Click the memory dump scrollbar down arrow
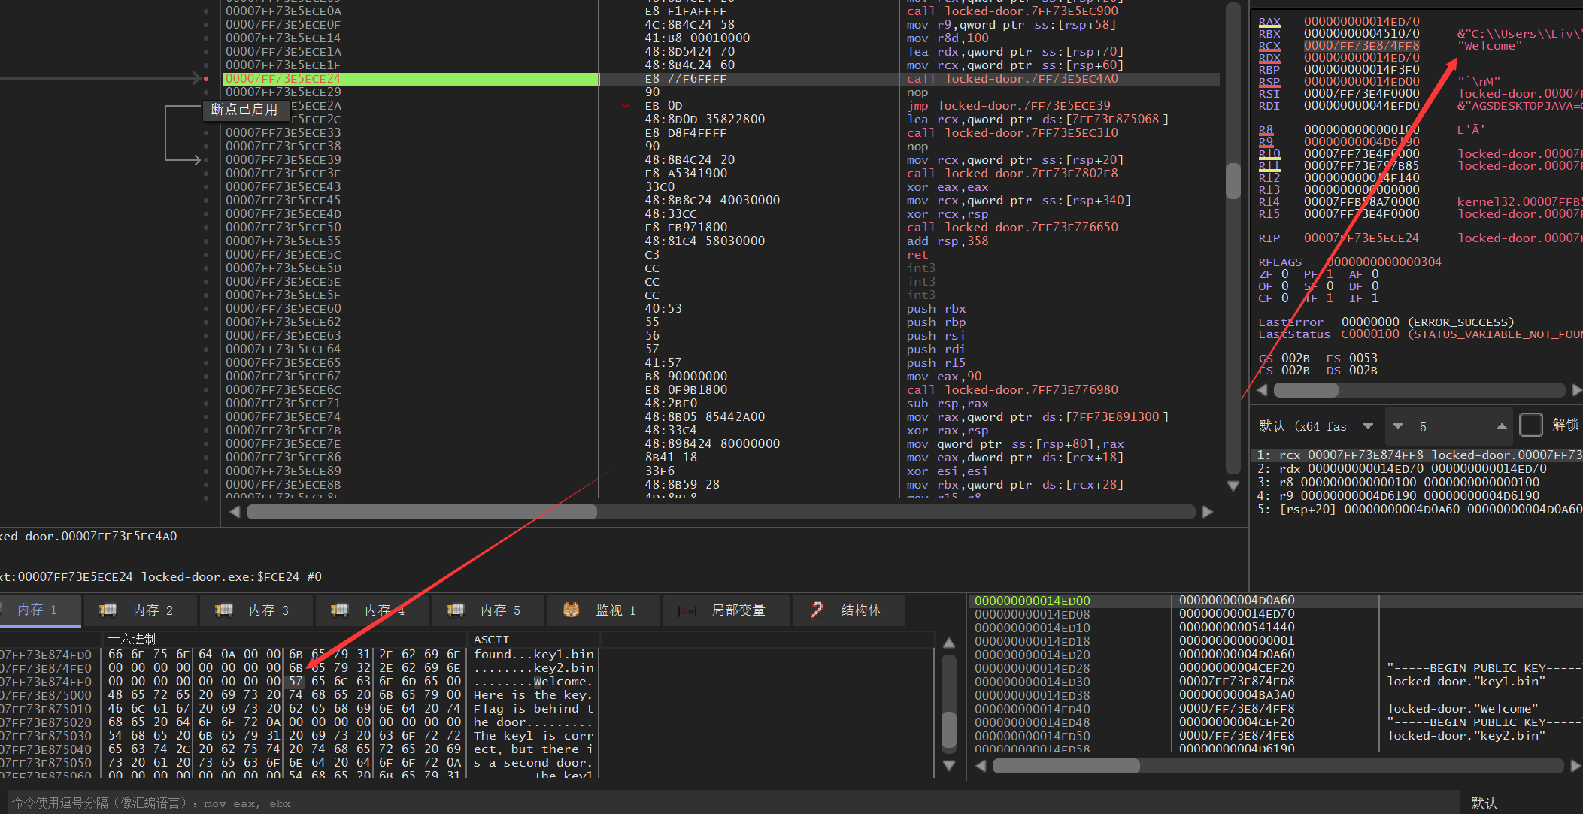Screen dimensions: 1583x814 pyautogui.click(x=949, y=766)
